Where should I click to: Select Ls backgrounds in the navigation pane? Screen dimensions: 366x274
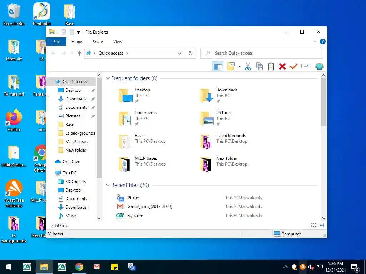tap(80, 133)
